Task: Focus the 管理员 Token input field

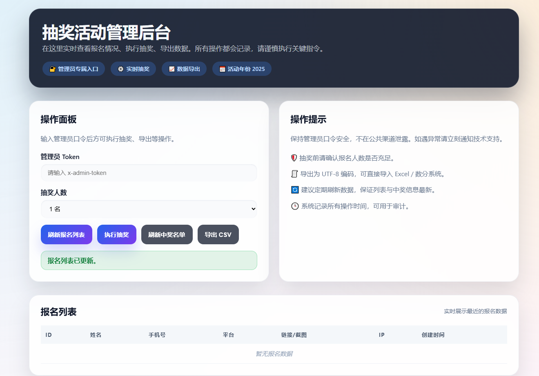Action: (x=149, y=173)
